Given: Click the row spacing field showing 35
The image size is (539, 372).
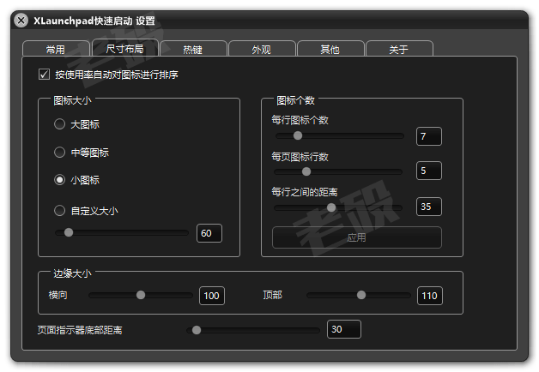Looking at the screenshot, I should pyautogui.click(x=429, y=207).
